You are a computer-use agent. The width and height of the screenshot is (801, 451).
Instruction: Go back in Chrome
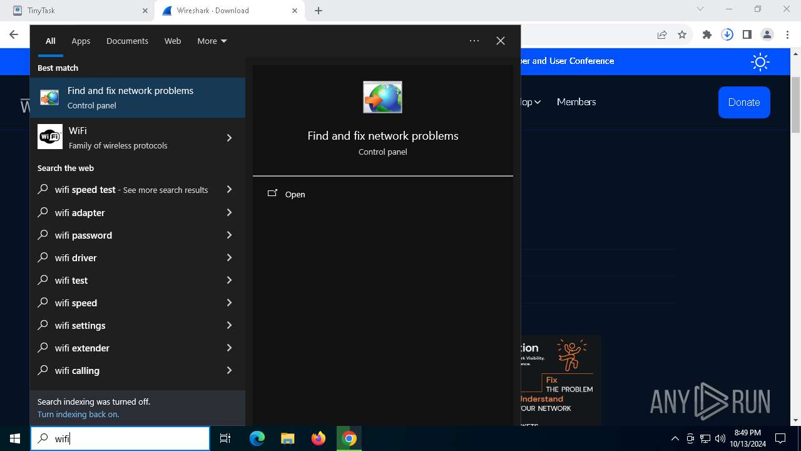click(x=14, y=35)
